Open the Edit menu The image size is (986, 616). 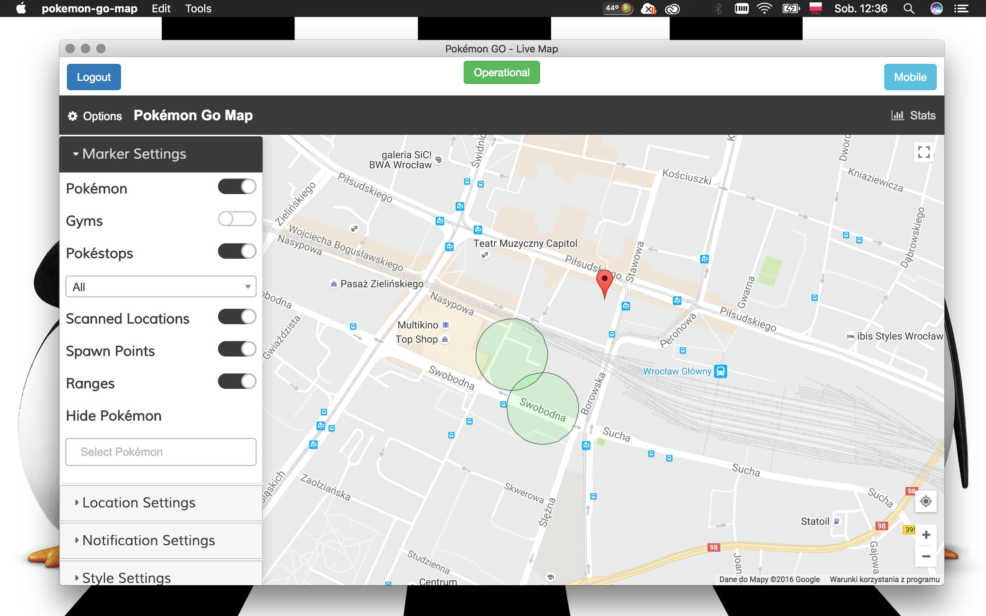pos(161,9)
